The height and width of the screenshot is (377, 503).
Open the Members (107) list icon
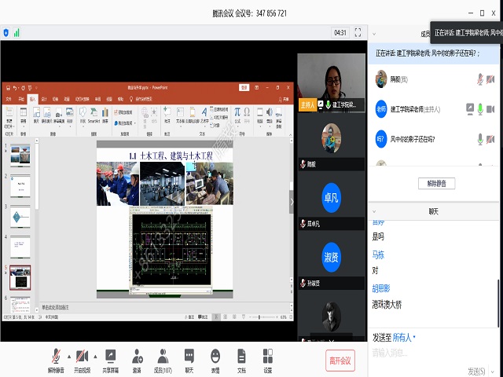163,357
